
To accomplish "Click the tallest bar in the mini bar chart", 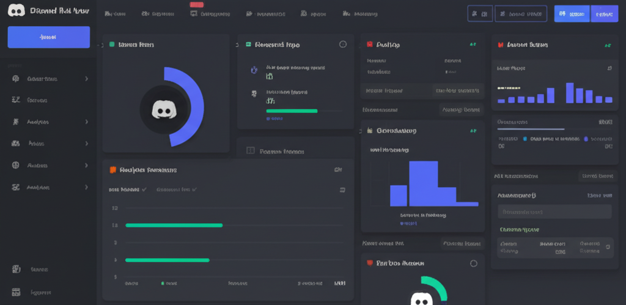I will click(x=570, y=93).
